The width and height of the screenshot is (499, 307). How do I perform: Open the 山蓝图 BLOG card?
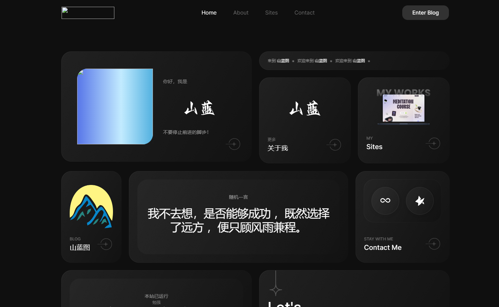[91, 217]
